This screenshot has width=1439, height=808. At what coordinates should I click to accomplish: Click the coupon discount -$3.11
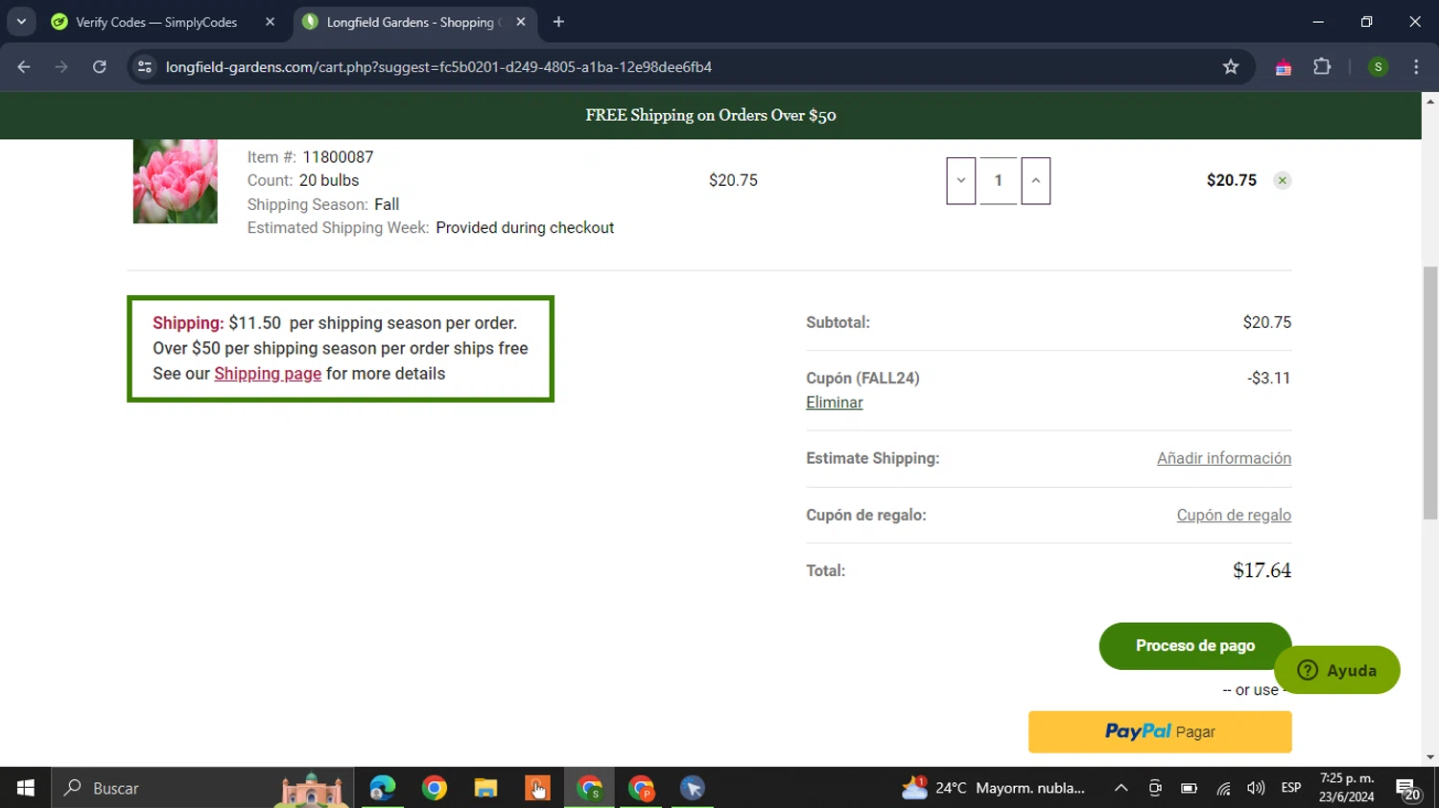pos(1268,378)
